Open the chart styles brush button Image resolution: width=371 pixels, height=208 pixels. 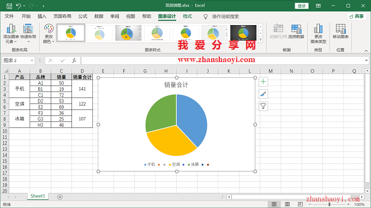click(263, 94)
